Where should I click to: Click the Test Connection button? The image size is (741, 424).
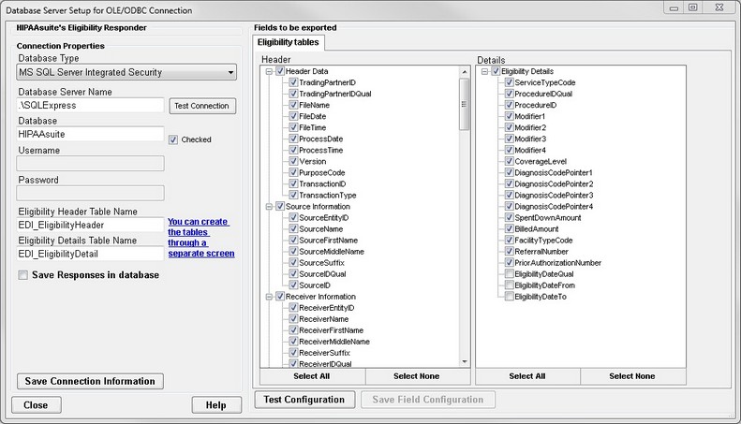coord(201,106)
